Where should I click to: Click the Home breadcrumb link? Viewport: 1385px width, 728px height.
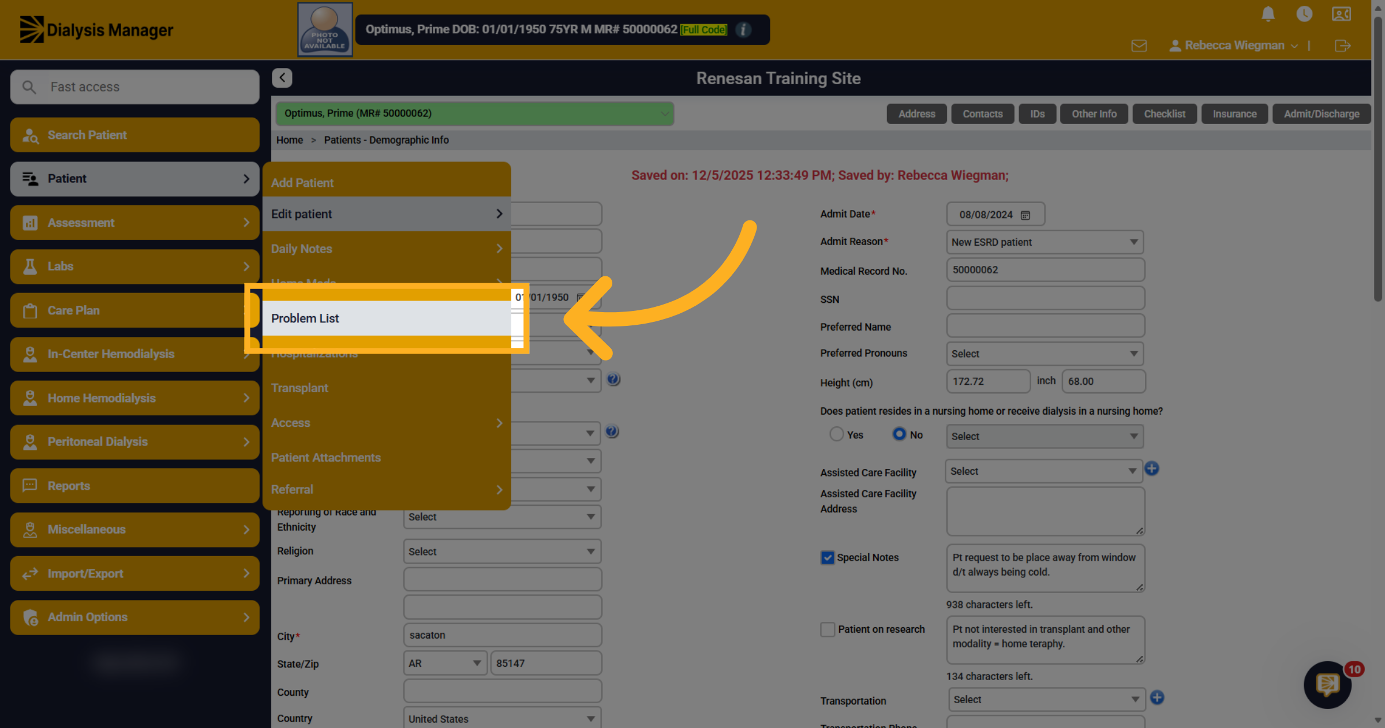290,140
